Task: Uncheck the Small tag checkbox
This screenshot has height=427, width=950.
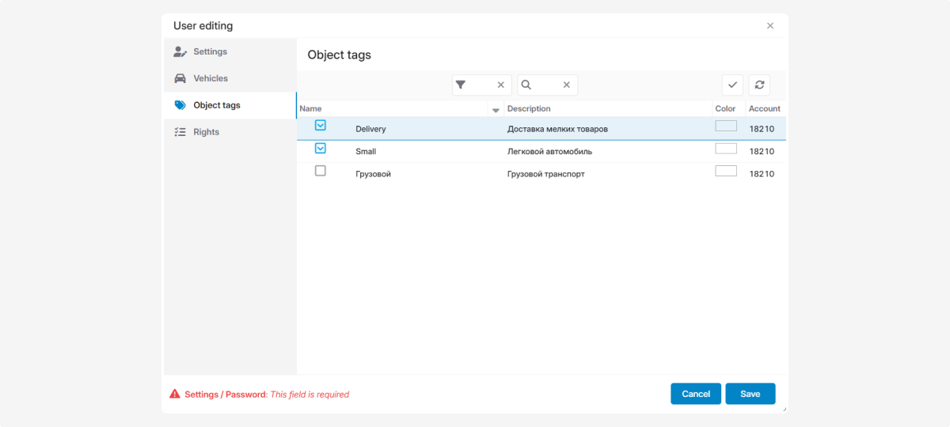Action: (x=321, y=148)
